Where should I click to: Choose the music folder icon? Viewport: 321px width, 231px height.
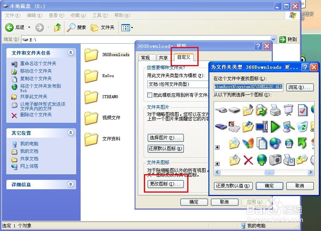click(248, 110)
